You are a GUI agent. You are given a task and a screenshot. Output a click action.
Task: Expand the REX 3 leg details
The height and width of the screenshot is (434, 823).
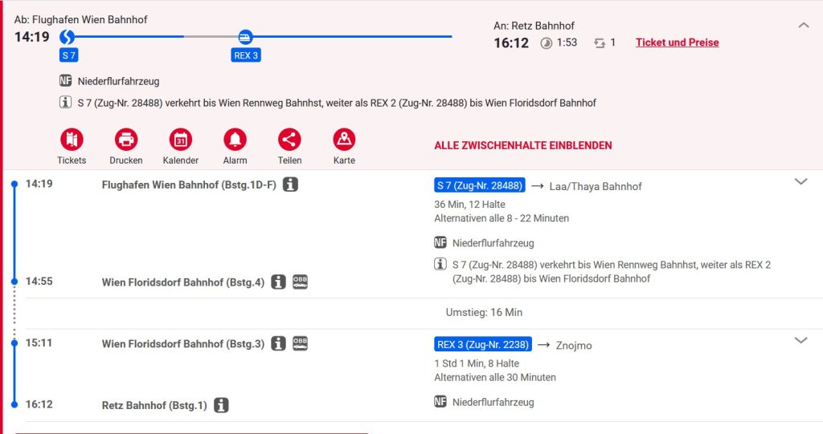[800, 341]
